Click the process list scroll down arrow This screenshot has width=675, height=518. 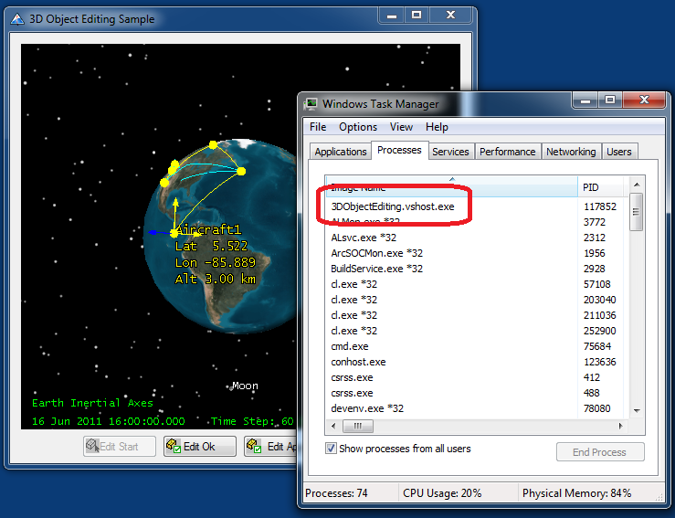tap(637, 411)
